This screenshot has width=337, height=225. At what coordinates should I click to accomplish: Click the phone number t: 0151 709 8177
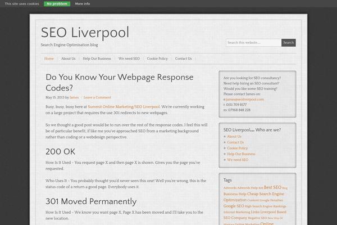click(x=235, y=105)
